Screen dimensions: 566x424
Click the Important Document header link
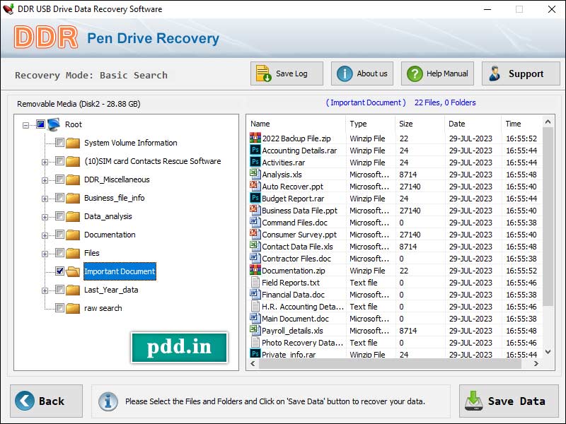(x=366, y=102)
